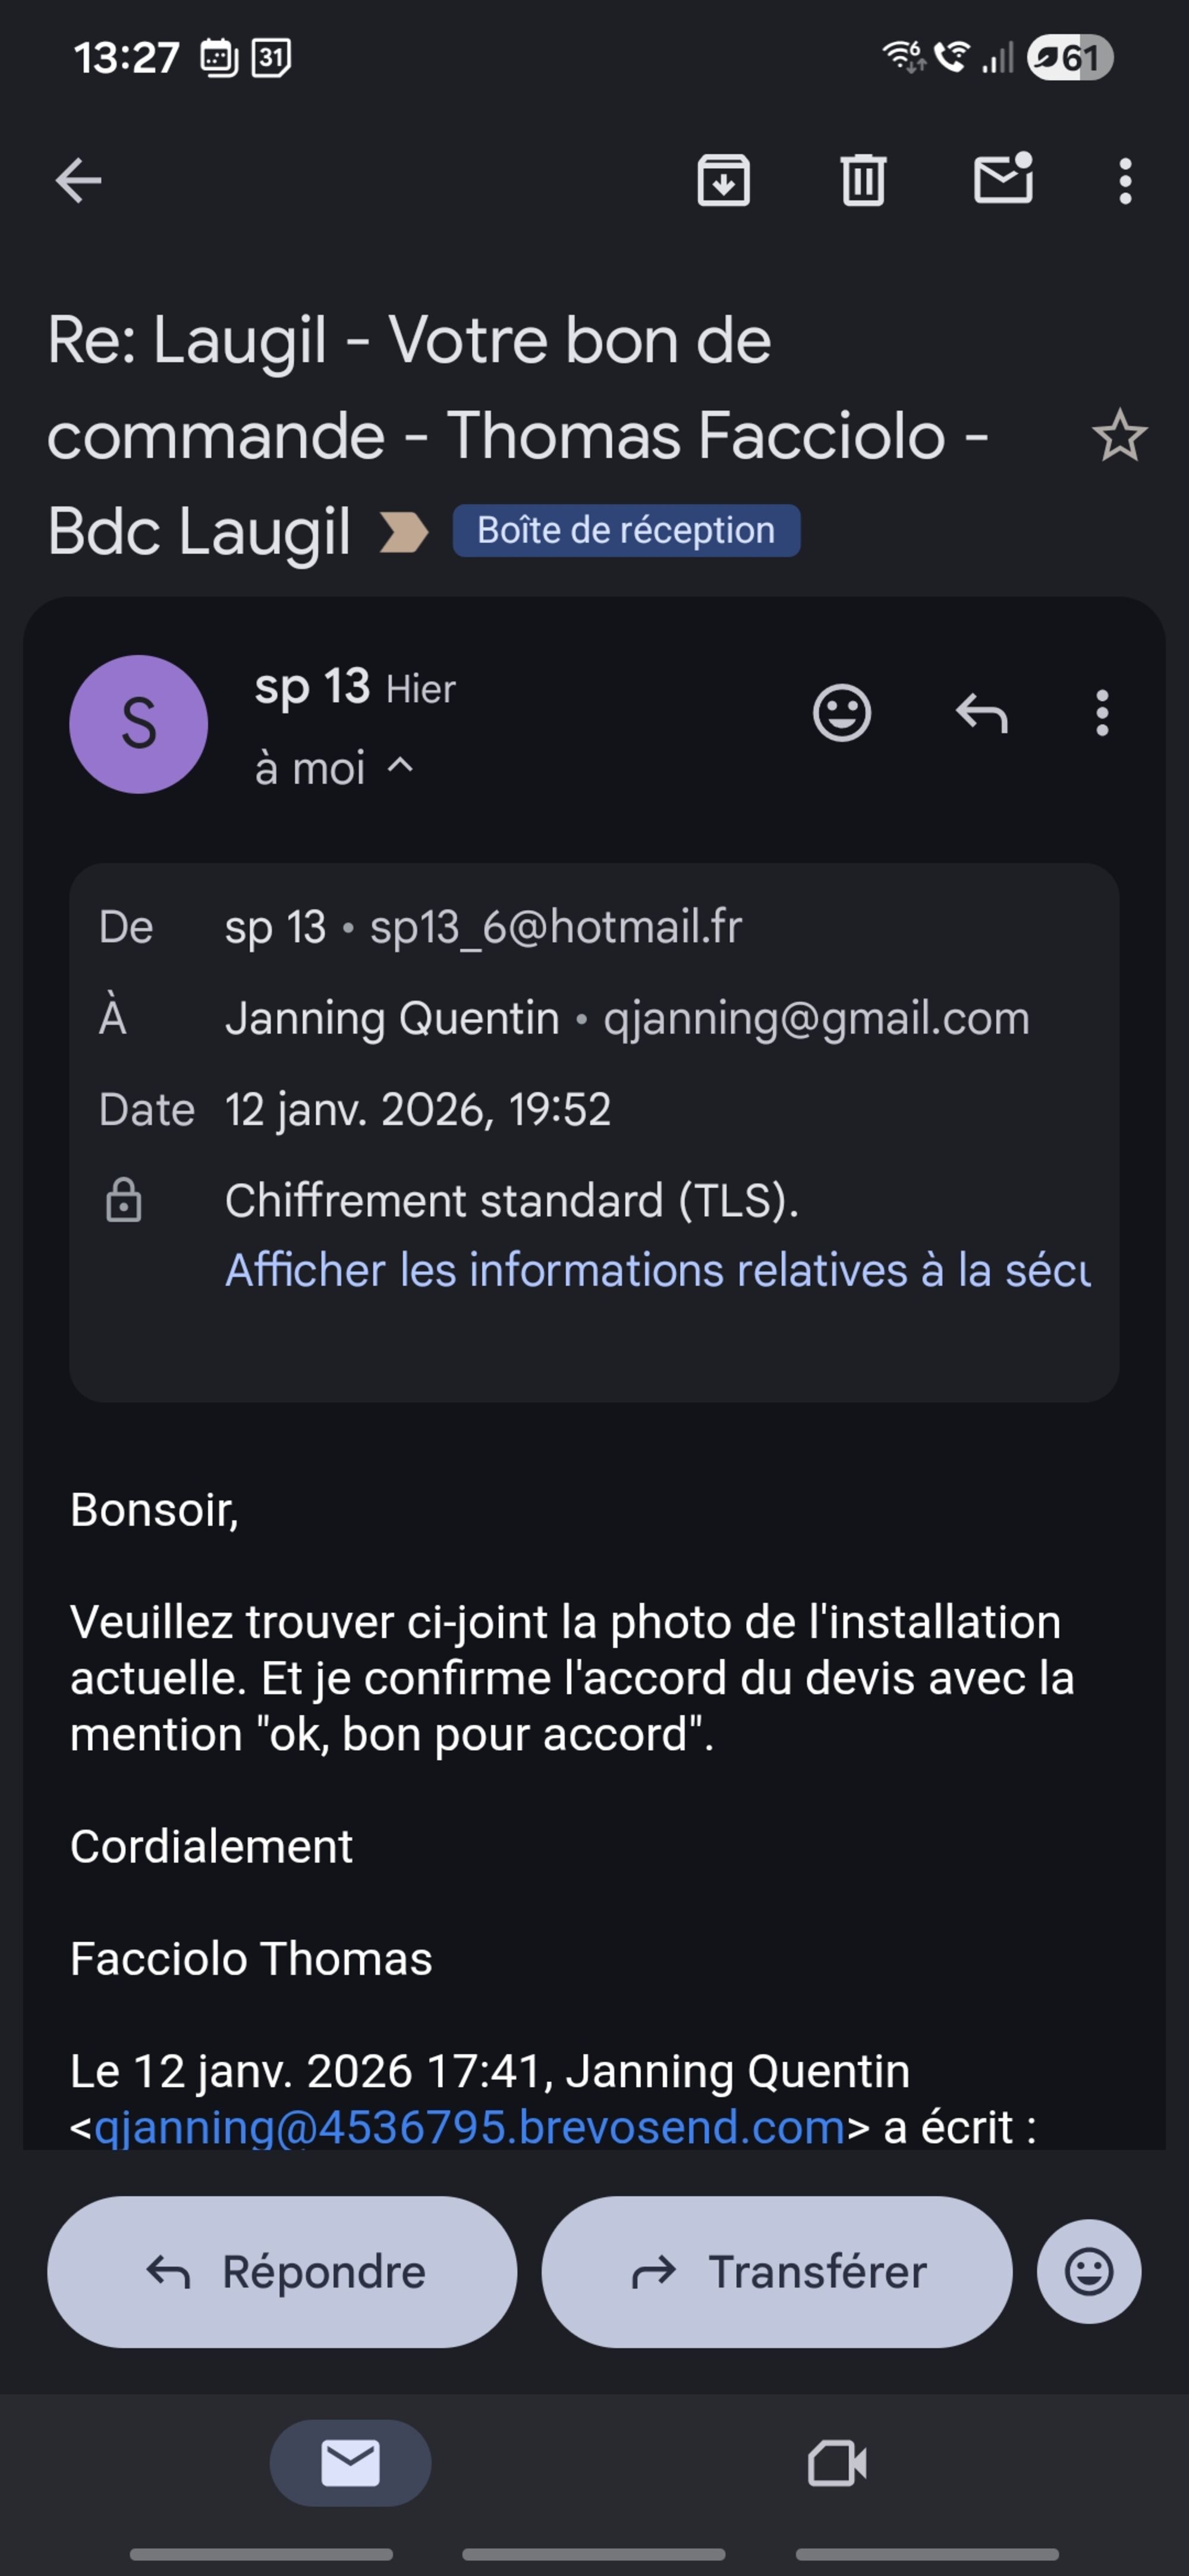Archive this email conversation
The image size is (1189, 2576).
(x=723, y=181)
